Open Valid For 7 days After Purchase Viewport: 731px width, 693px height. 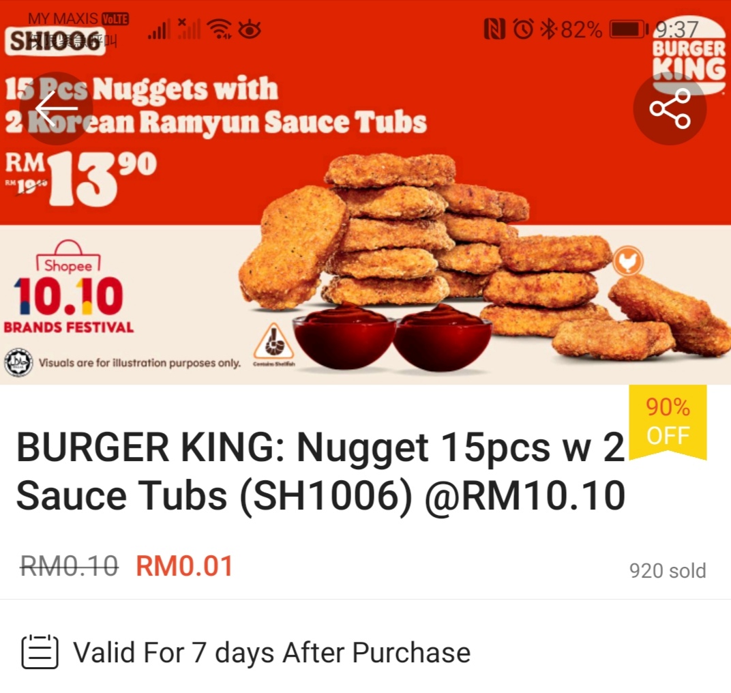(272, 652)
